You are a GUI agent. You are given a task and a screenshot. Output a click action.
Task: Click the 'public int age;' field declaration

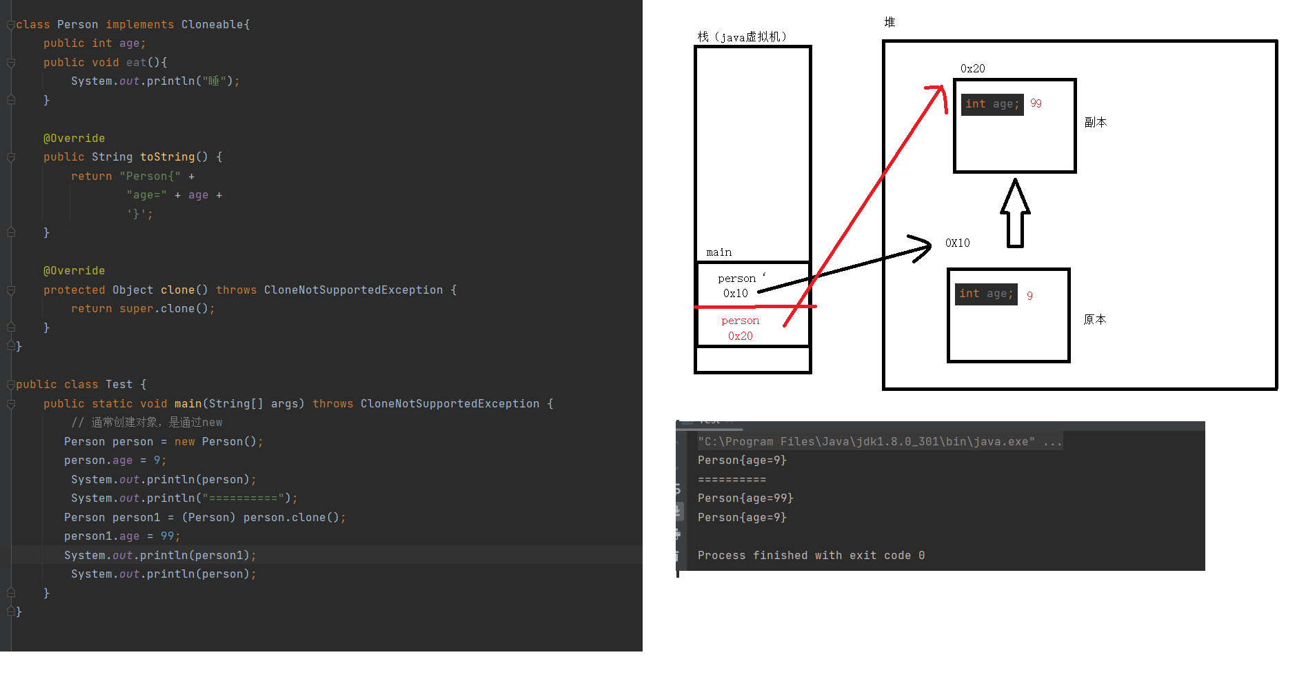click(x=94, y=43)
